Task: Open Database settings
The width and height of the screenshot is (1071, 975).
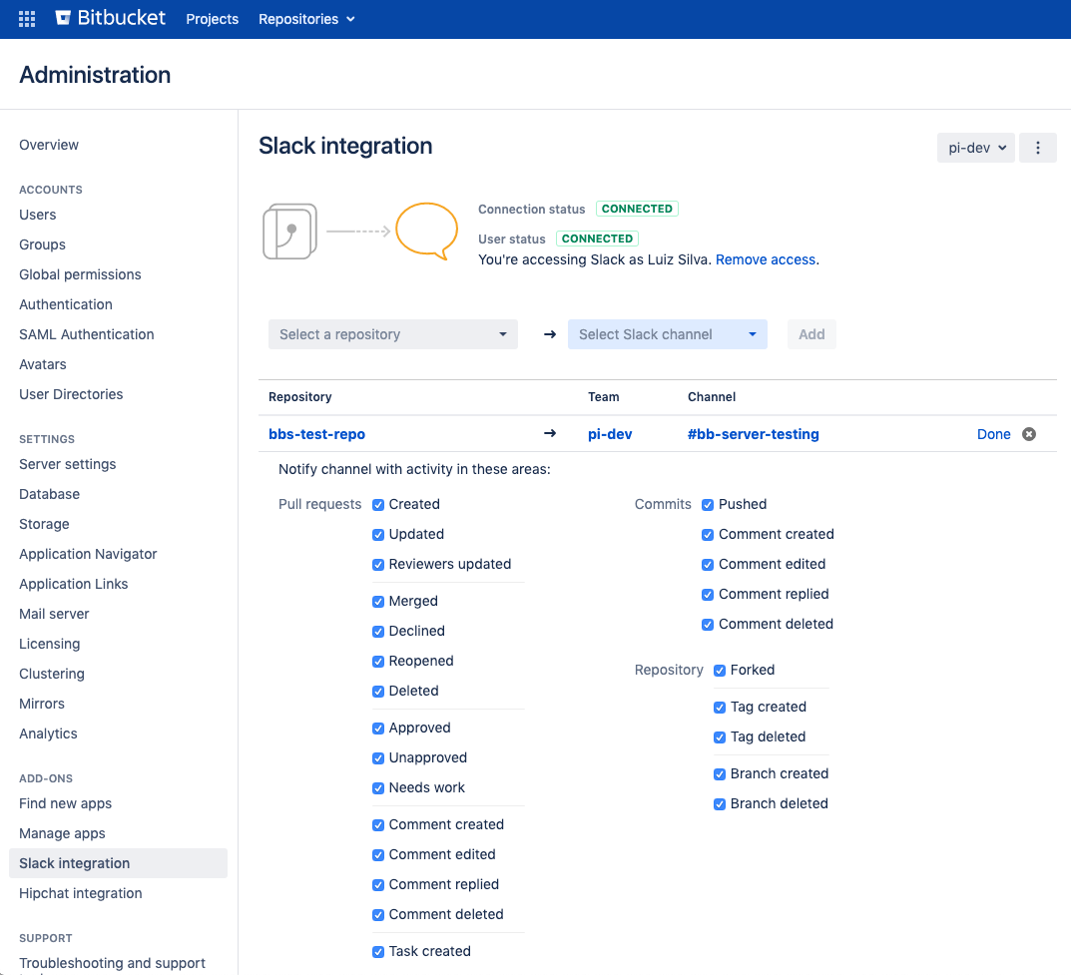Action: click(49, 494)
